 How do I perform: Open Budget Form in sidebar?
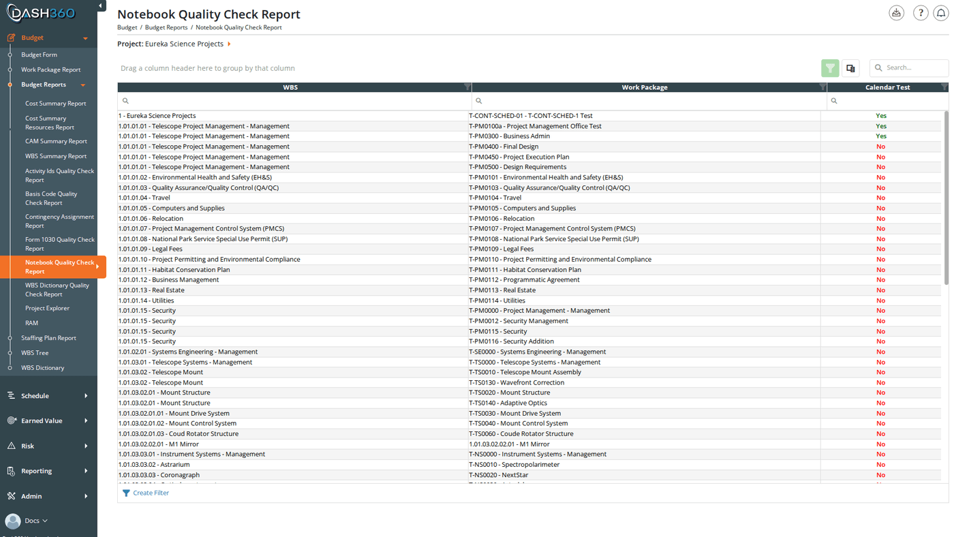39,55
